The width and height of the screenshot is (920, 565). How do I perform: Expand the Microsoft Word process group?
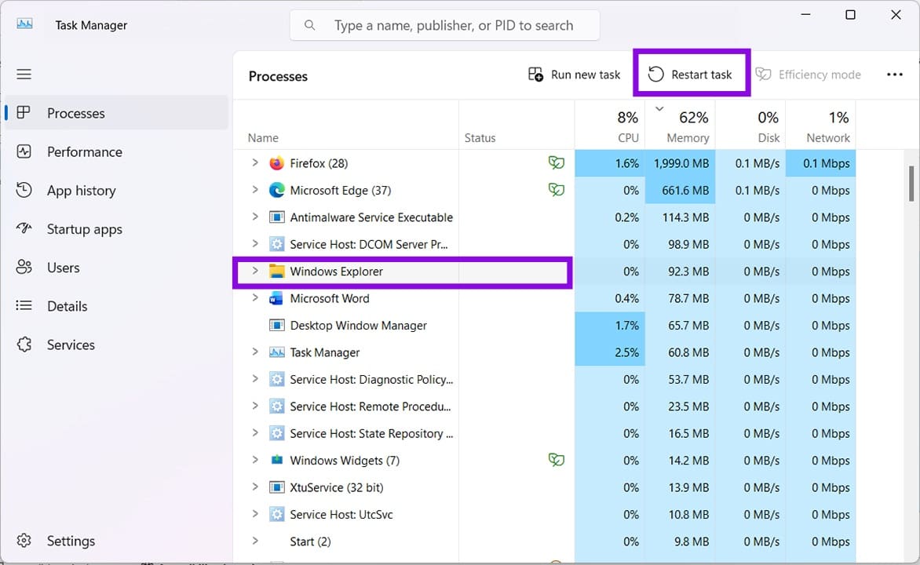pos(254,297)
